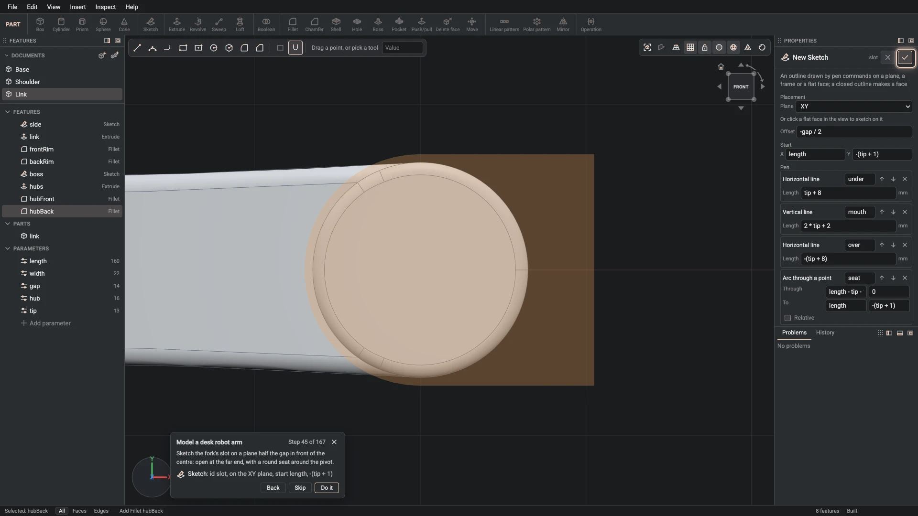
Task: Confirm the New Sketch with checkmark
Action: pyautogui.click(x=905, y=58)
